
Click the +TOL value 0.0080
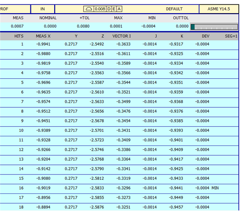coord(83,26)
